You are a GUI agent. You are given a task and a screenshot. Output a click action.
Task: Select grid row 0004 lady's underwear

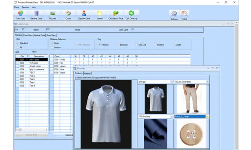(32, 69)
